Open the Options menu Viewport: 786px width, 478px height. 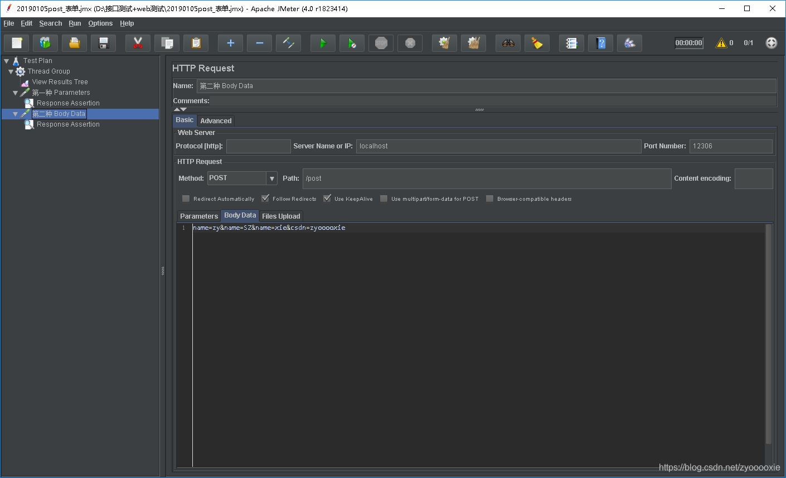point(100,23)
